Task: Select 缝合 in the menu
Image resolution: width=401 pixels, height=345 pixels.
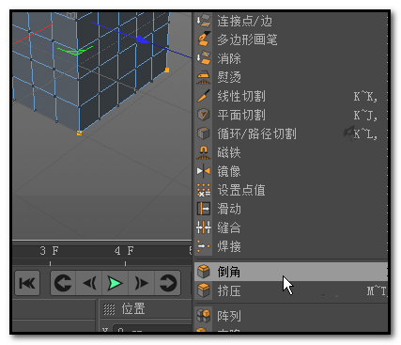Action: coord(291,227)
